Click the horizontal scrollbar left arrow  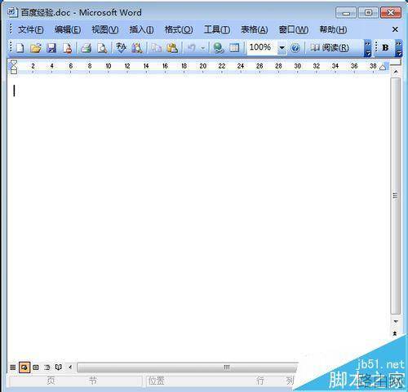[x=70, y=368]
